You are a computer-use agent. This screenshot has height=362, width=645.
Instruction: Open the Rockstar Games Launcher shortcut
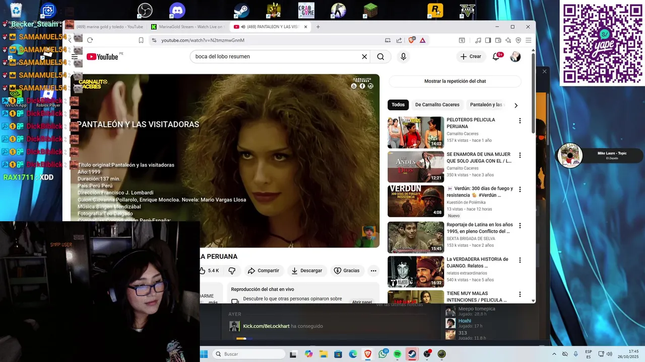pyautogui.click(x=435, y=11)
